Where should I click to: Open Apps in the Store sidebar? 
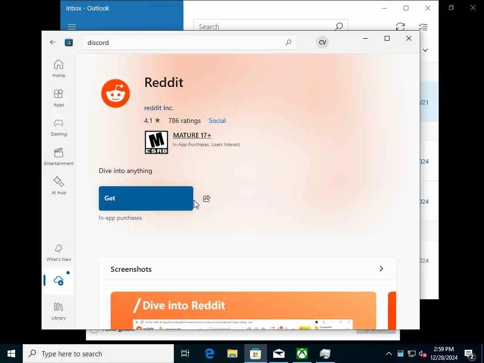point(59,98)
